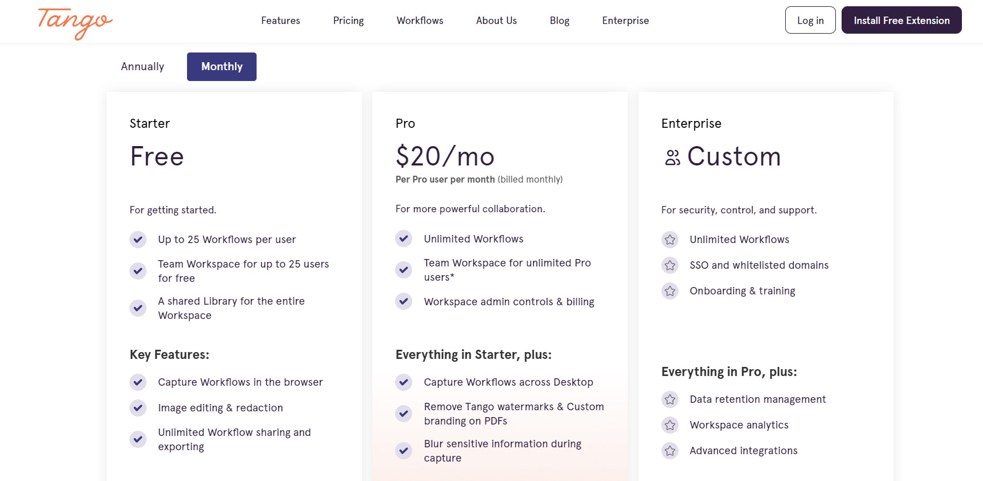
Task: Click the Enterprise users icon beside Custom
Action: point(672,157)
